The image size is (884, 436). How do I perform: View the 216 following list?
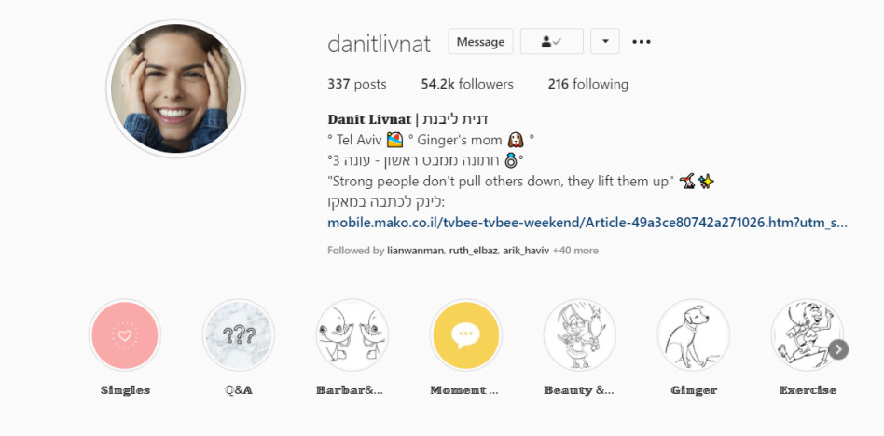click(x=588, y=85)
